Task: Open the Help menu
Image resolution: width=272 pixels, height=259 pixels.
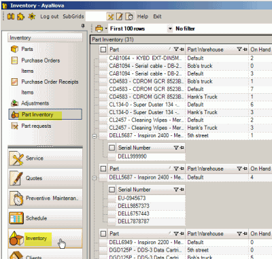Action: click(143, 16)
